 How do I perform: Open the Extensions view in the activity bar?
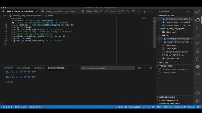(x=197, y=13)
